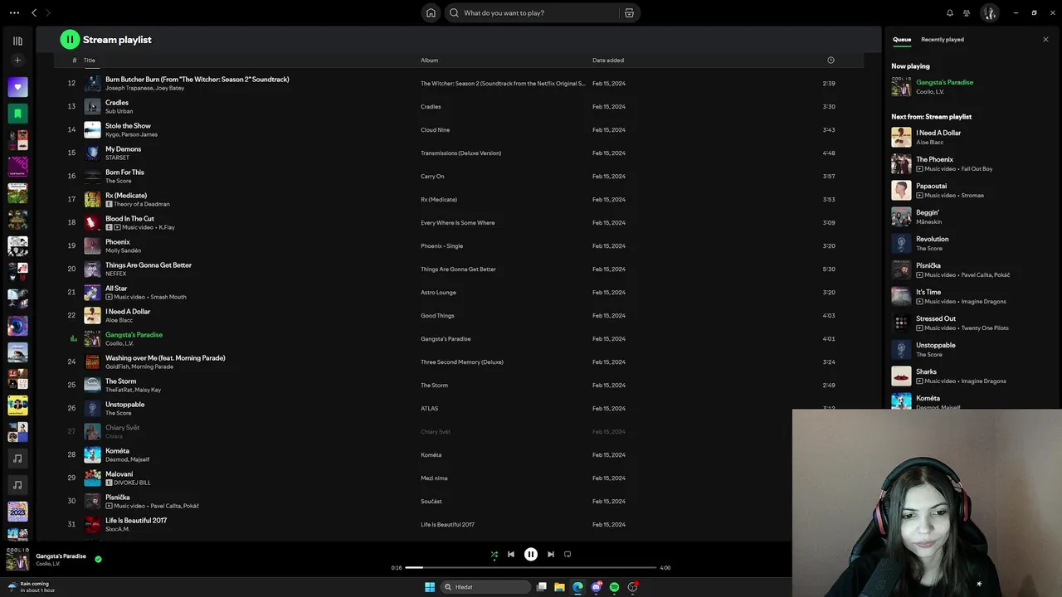Open Discord from the taskbar
This screenshot has width=1062, height=597.
point(596,587)
